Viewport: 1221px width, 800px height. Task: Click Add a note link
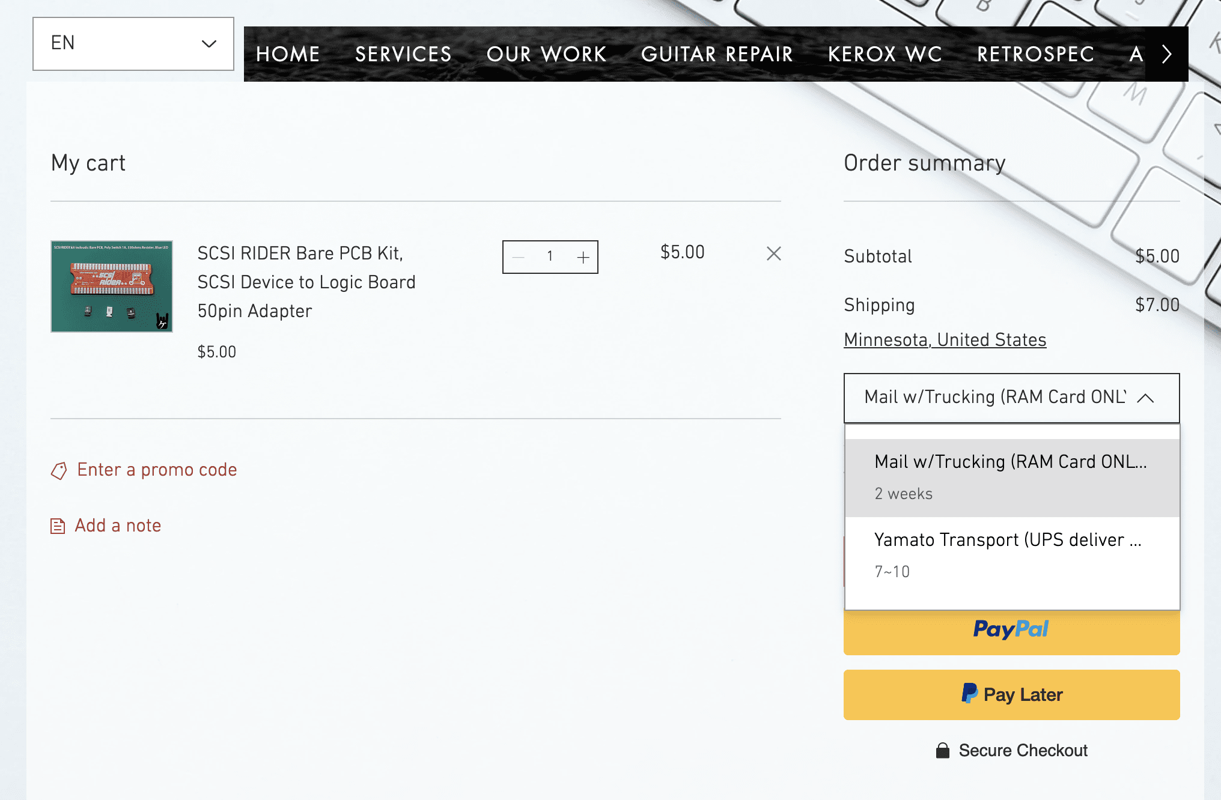click(118, 526)
